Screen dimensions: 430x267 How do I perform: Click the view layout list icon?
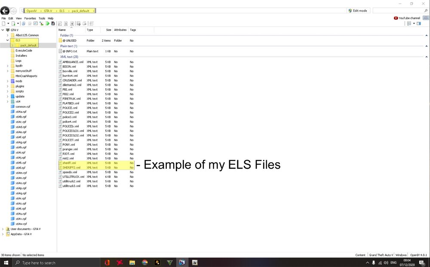409,24
